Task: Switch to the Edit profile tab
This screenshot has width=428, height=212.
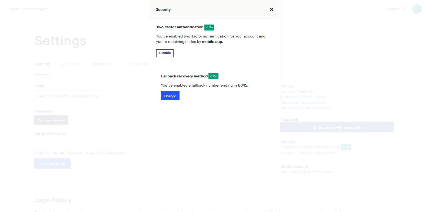Action: (71, 64)
